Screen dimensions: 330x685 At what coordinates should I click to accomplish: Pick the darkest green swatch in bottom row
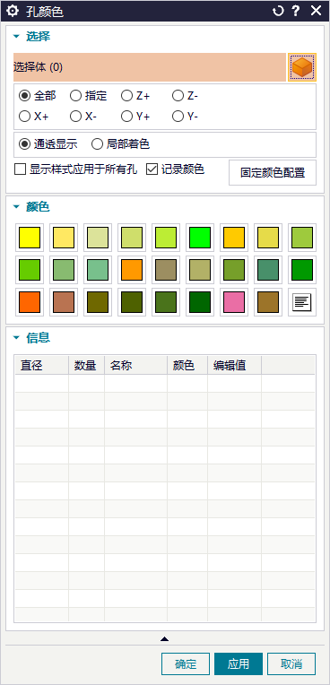[200, 302]
